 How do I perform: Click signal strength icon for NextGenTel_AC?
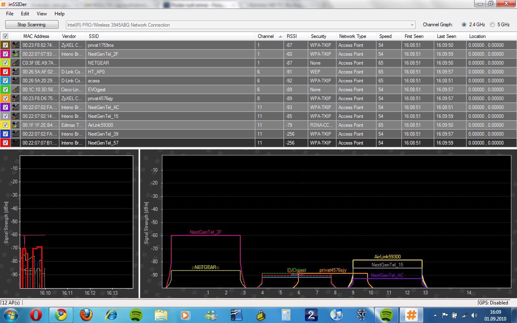coord(16,107)
